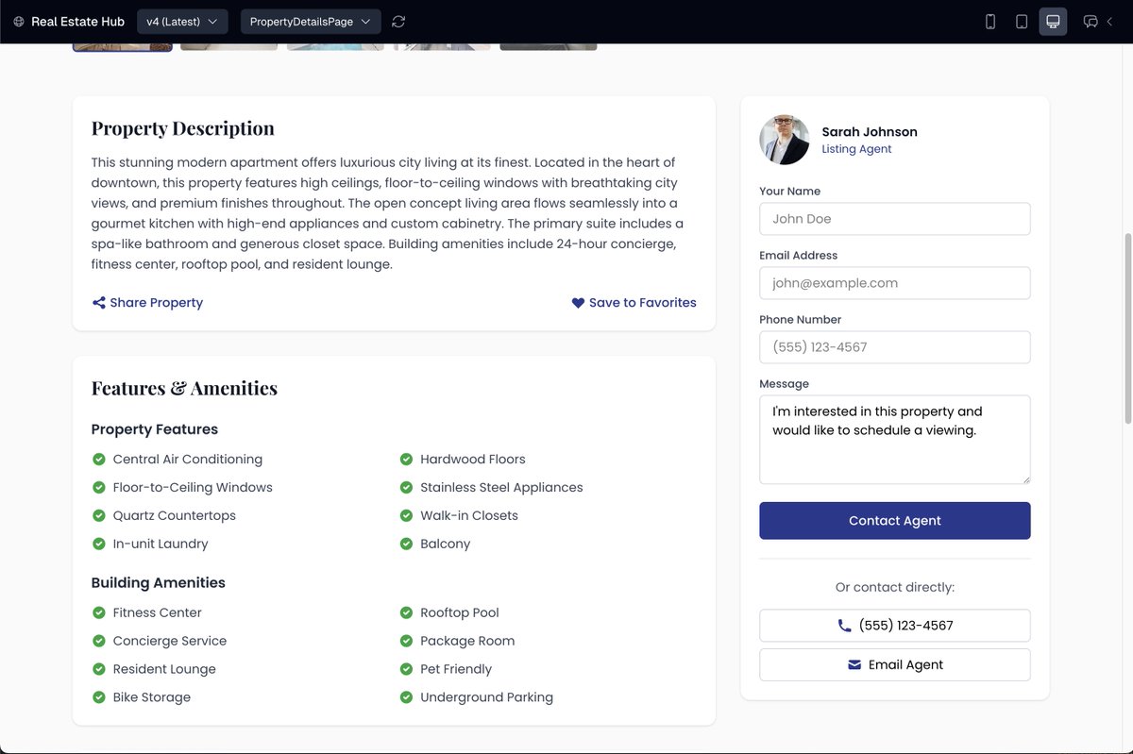Screen dimensions: 1133x754
Task: Click the check icon beside Walk-in Closets
Action: pyautogui.click(x=406, y=516)
